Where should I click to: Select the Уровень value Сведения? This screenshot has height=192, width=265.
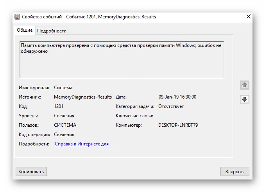point(64,116)
